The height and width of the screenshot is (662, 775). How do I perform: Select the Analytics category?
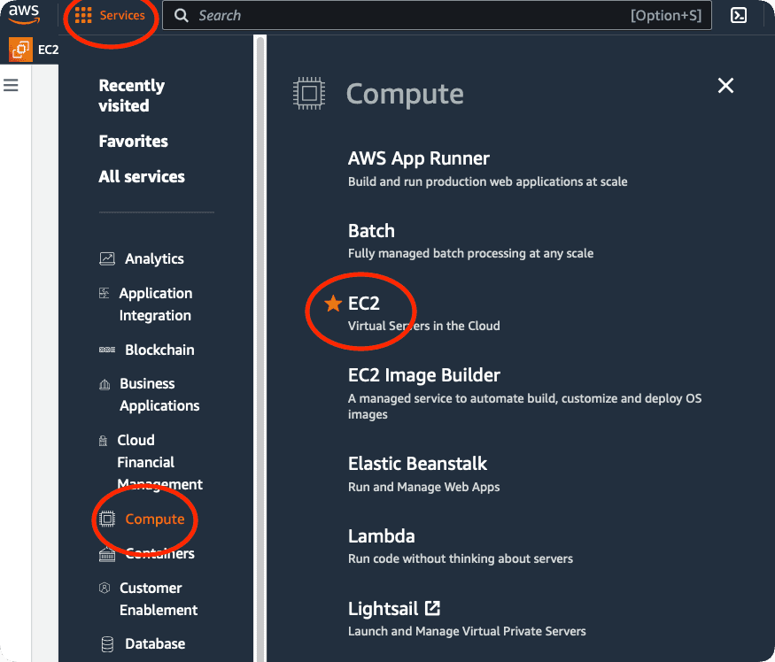pyautogui.click(x=153, y=258)
